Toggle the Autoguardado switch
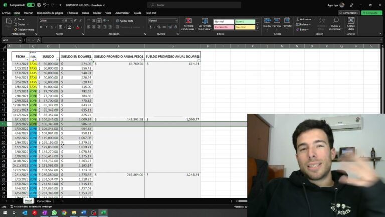 tap(31, 5)
